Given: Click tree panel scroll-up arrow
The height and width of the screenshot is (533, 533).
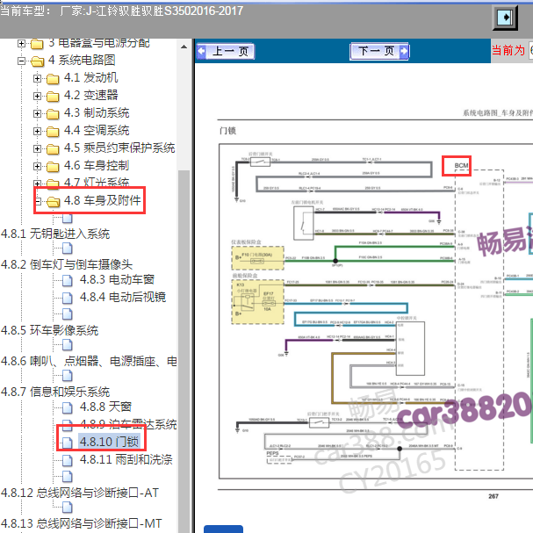Looking at the screenshot, I should [x=184, y=47].
